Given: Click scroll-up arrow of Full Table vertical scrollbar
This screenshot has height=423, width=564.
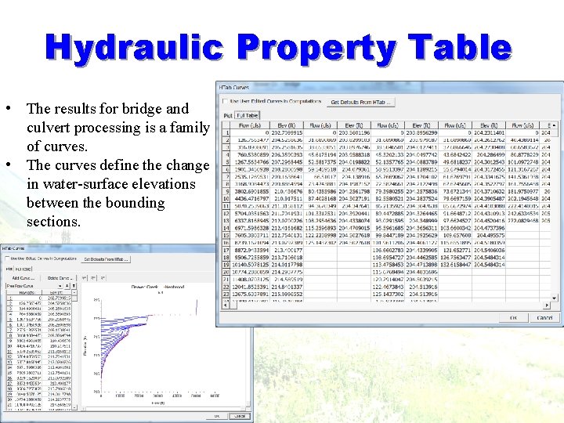Looking at the screenshot, I should pyautogui.click(x=555, y=125).
